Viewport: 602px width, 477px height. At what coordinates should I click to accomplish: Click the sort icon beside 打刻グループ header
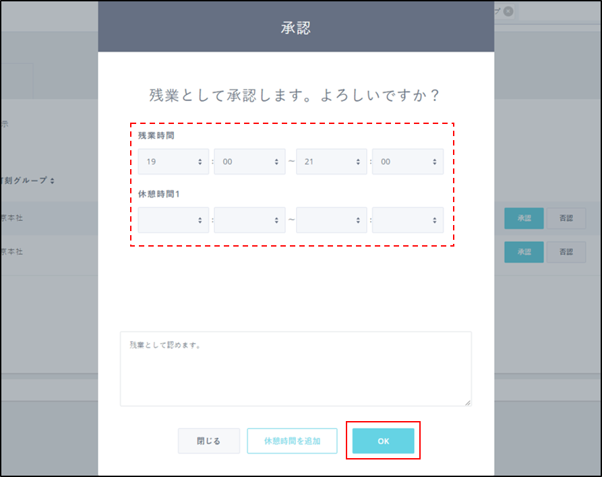coord(52,181)
